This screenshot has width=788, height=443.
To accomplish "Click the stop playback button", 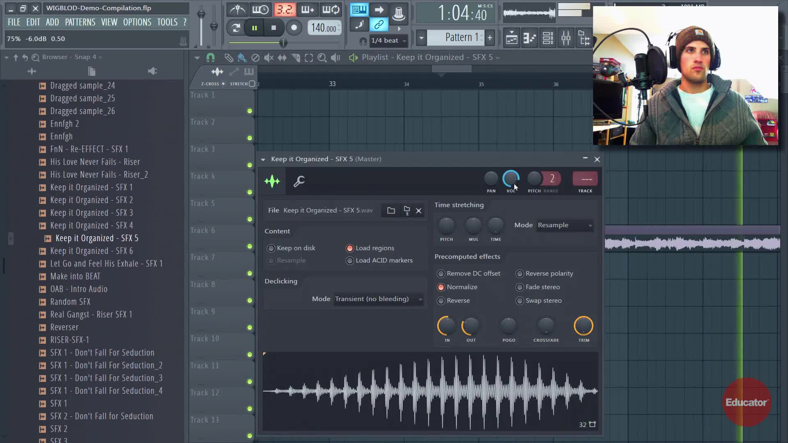I will tap(274, 28).
